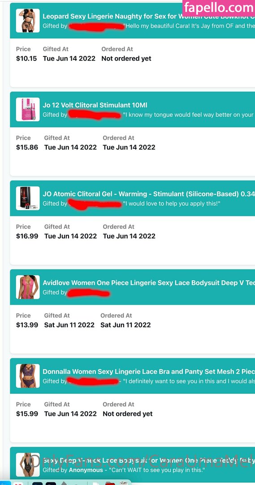Screen dimensions: 255x485
Task: Open the red folder icon in the dock
Action: point(110,483)
